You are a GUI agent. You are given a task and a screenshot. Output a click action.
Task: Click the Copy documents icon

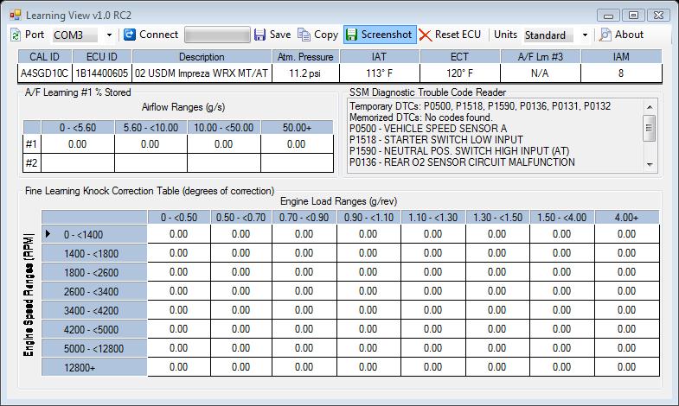click(x=304, y=35)
